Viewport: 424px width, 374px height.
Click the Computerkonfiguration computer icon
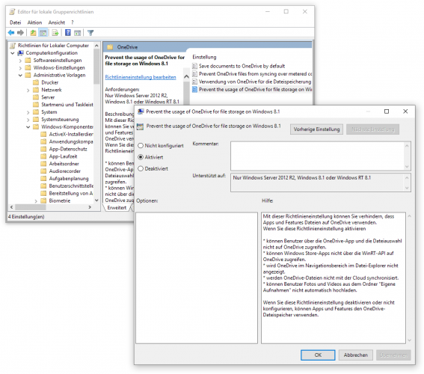[x=20, y=52]
